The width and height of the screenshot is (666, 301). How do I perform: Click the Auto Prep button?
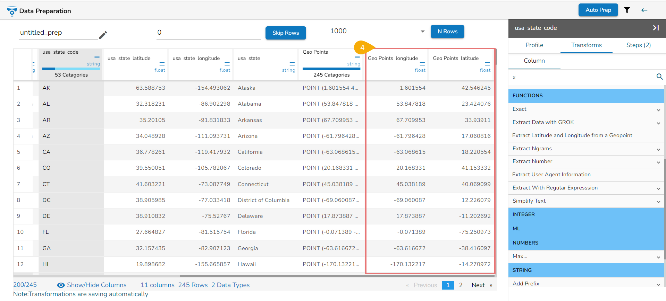(x=598, y=10)
